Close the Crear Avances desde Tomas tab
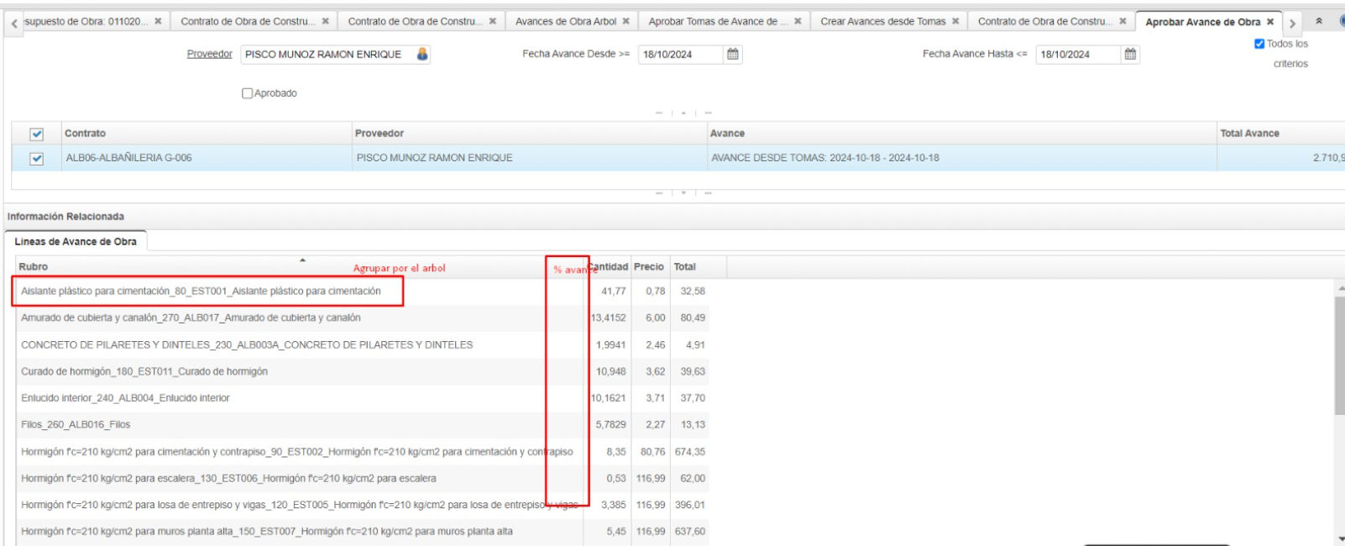1345x546 pixels. [x=955, y=21]
